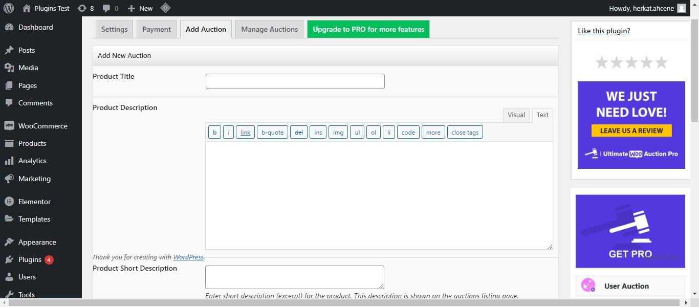Switch to the Settings tab
699x307 pixels.
click(114, 29)
